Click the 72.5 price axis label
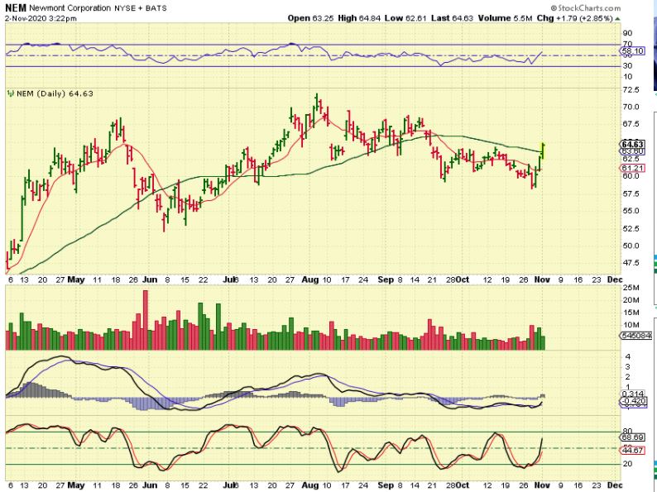This screenshot has height=492, width=657. [631, 90]
